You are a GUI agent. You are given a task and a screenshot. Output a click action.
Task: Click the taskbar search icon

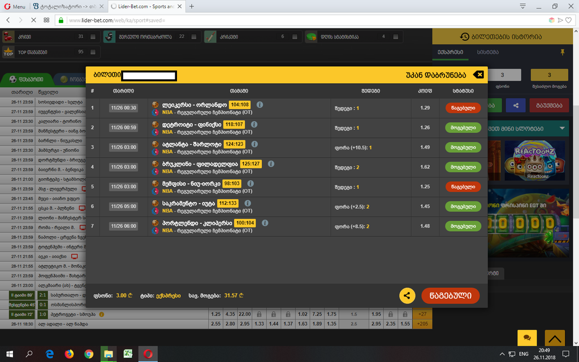(29, 354)
